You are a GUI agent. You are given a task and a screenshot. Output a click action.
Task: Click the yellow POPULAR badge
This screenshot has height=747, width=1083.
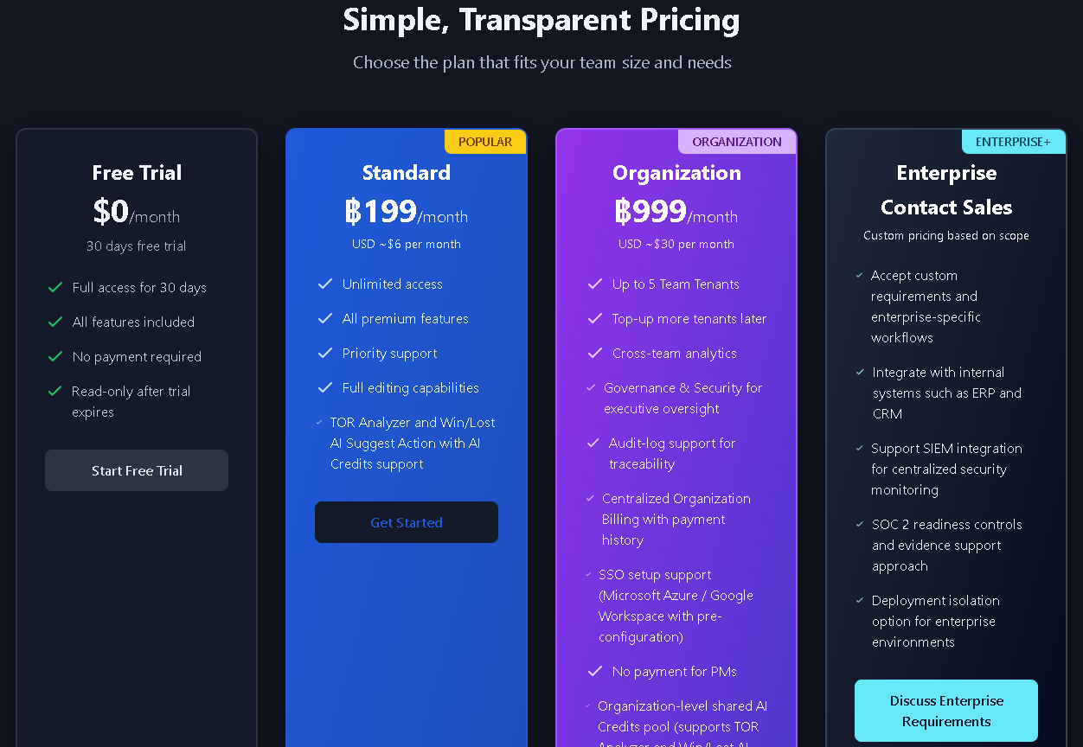485,142
